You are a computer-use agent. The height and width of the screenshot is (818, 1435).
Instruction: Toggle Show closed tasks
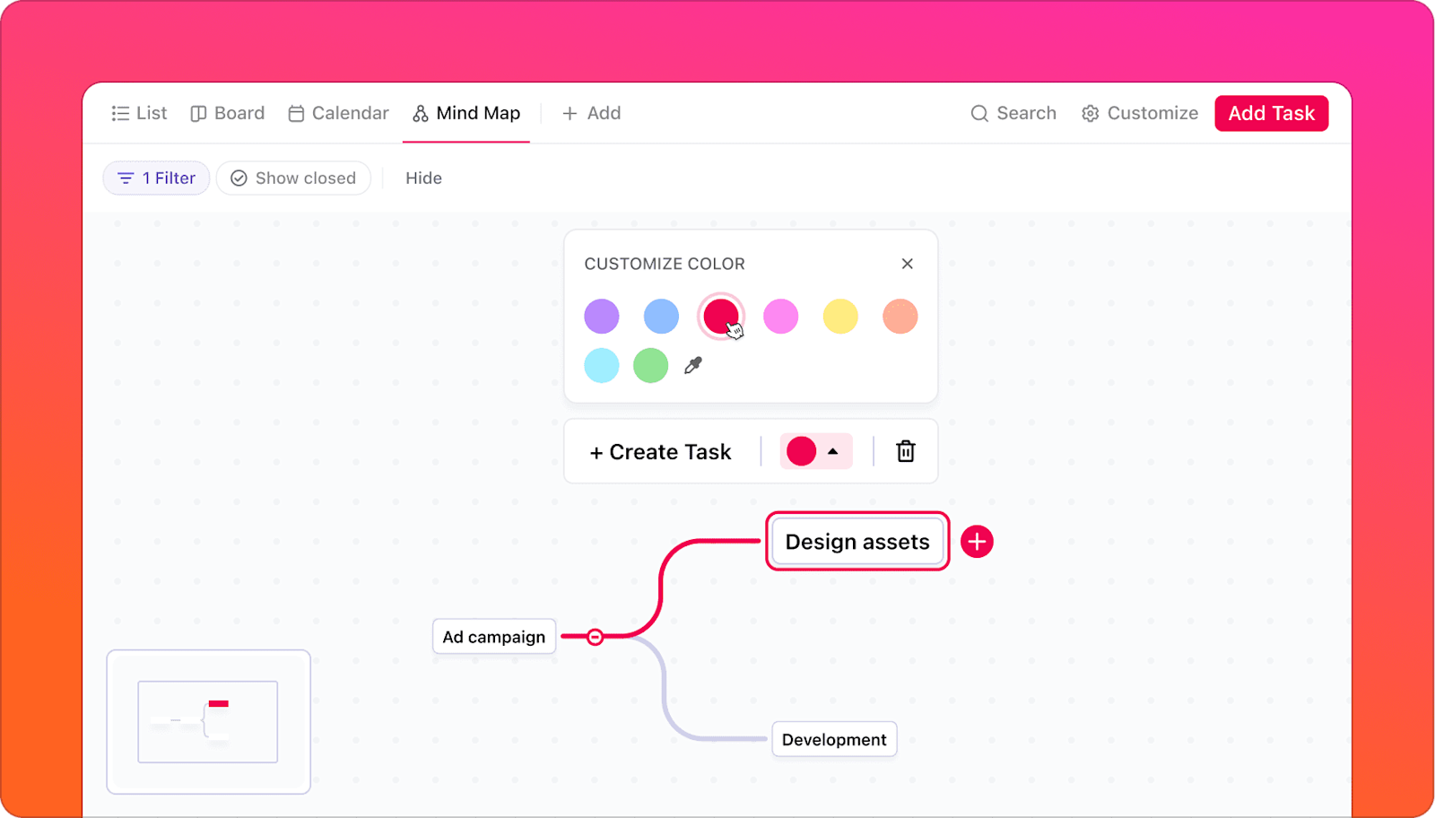(293, 178)
